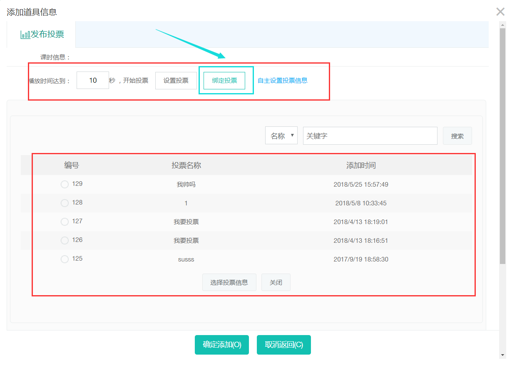Pick the radio button for vote 126
This screenshot has width=512, height=365.
coord(65,240)
